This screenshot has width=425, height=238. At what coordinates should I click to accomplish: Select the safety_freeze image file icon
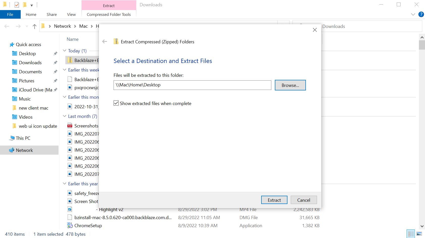click(70, 193)
